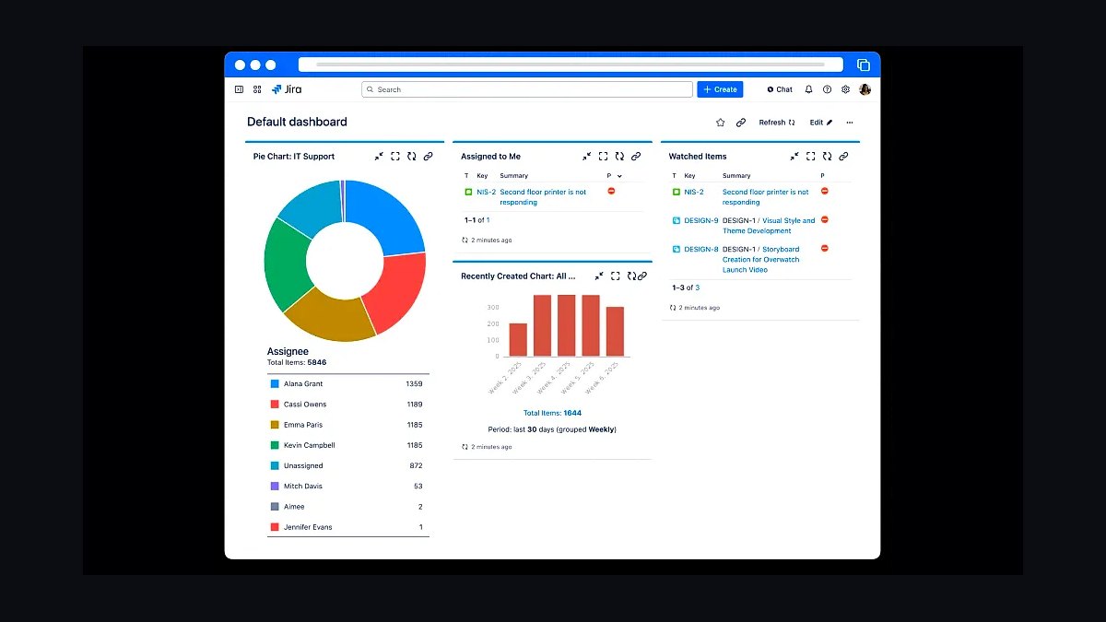
Task: Click the Week 6, 2025 bar
Action: tap(615, 331)
